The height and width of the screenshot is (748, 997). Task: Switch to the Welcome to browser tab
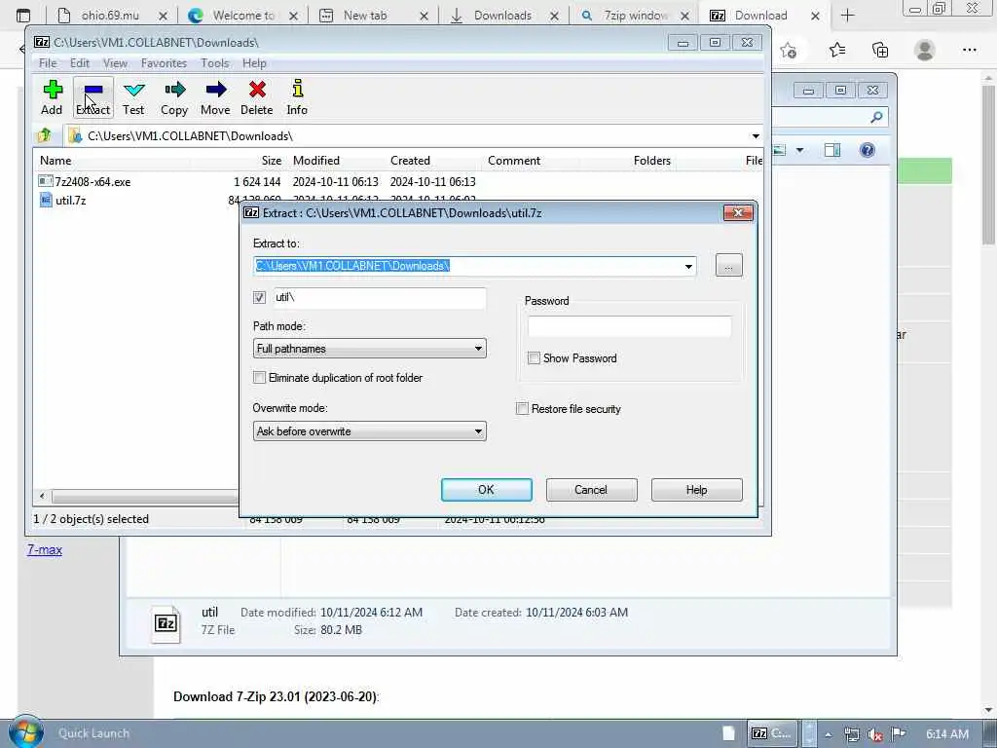242,16
